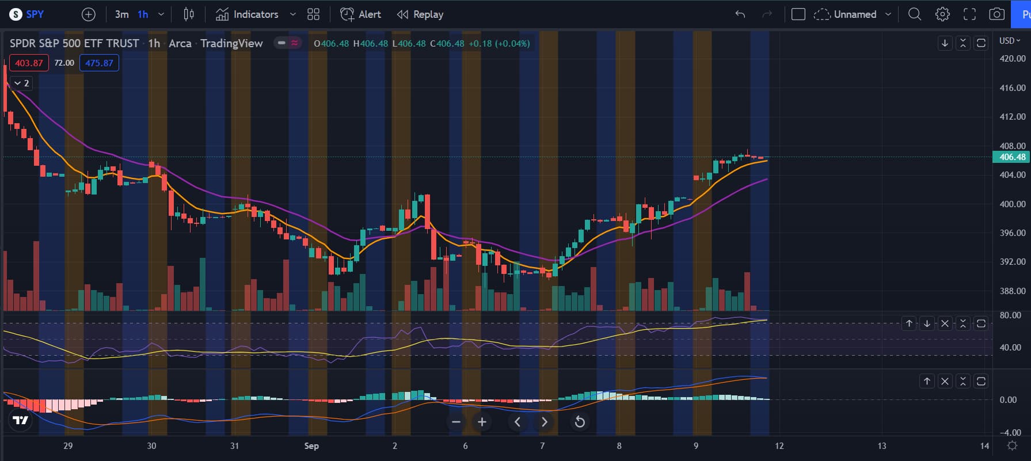Open the USD currency dropdown
This screenshot has width=1031, height=461.
coord(1010,40)
